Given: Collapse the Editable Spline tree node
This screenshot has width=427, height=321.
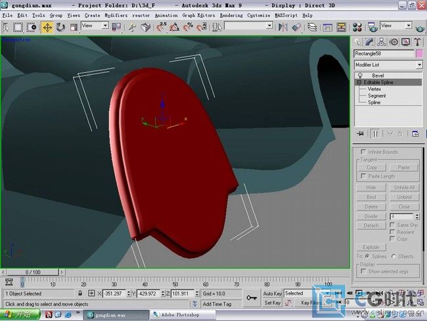Looking at the screenshot, I should tap(359, 82).
